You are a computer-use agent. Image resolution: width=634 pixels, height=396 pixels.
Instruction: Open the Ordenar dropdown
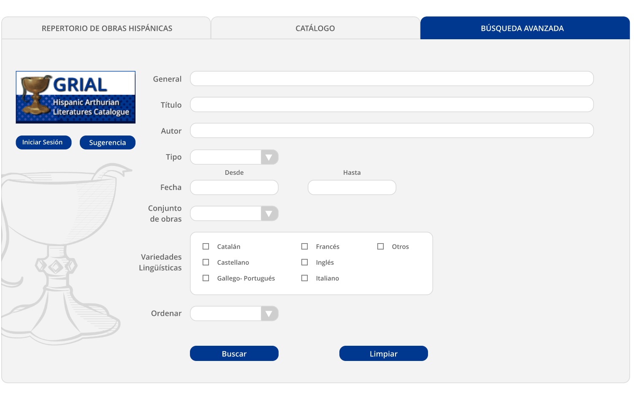tap(269, 314)
